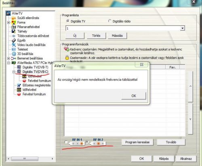Click the AVerMedia A757 card icon

14,63
